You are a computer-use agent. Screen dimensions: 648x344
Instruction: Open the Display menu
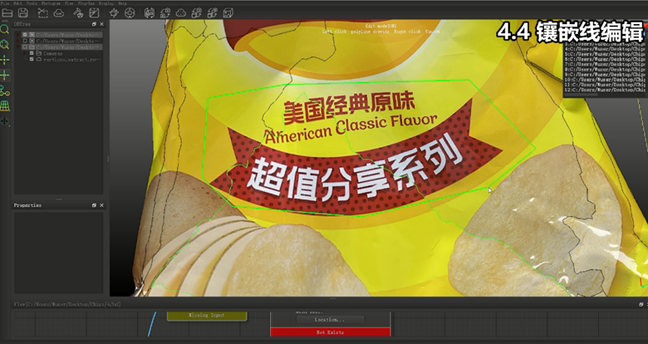coord(106,3)
